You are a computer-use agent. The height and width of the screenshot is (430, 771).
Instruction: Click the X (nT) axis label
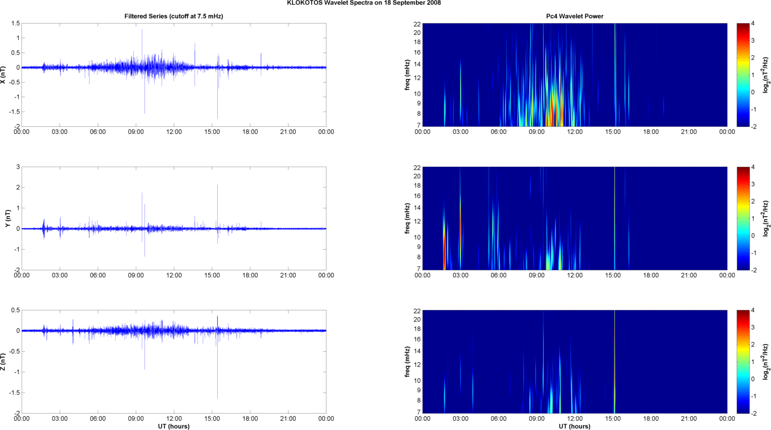click(x=4, y=75)
